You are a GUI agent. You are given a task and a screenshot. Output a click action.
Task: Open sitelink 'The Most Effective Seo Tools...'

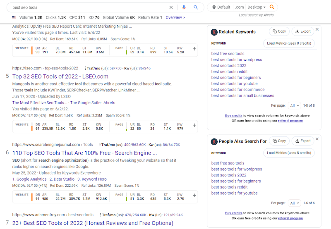(x=39, y=103)
